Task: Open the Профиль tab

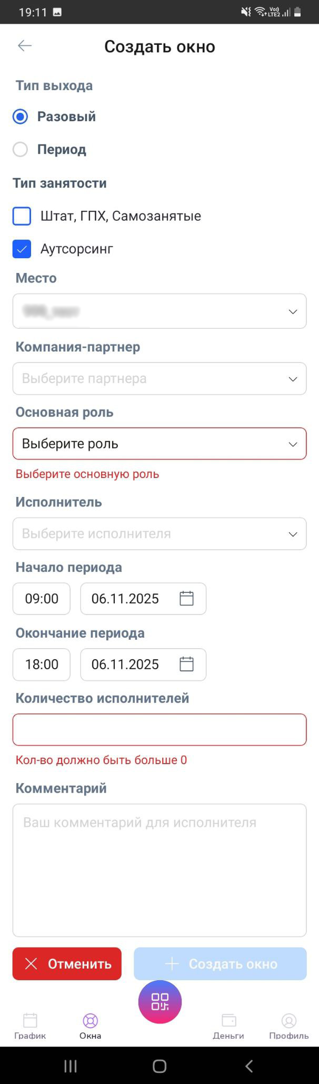Action: tap(288, 1026)
